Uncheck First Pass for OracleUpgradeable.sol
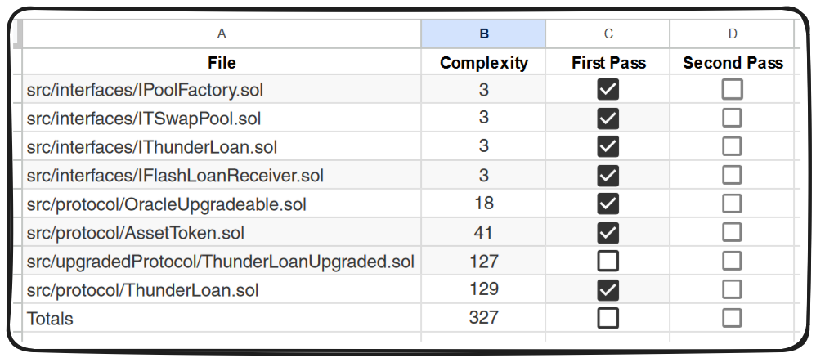 point(608,204)
